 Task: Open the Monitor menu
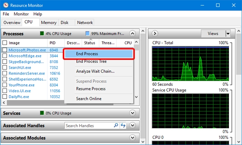pos(21,14)
